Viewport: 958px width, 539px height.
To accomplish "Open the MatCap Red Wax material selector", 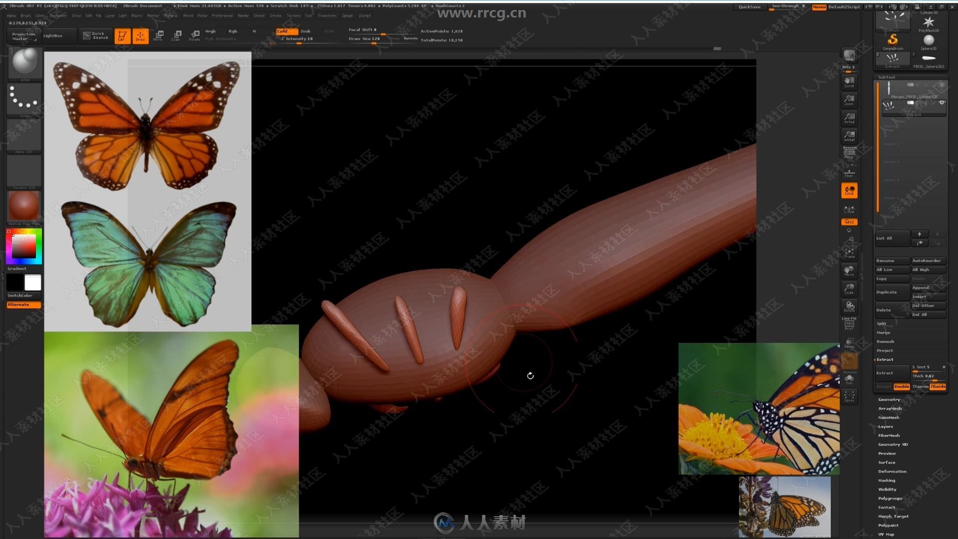I will click(24, 208).
